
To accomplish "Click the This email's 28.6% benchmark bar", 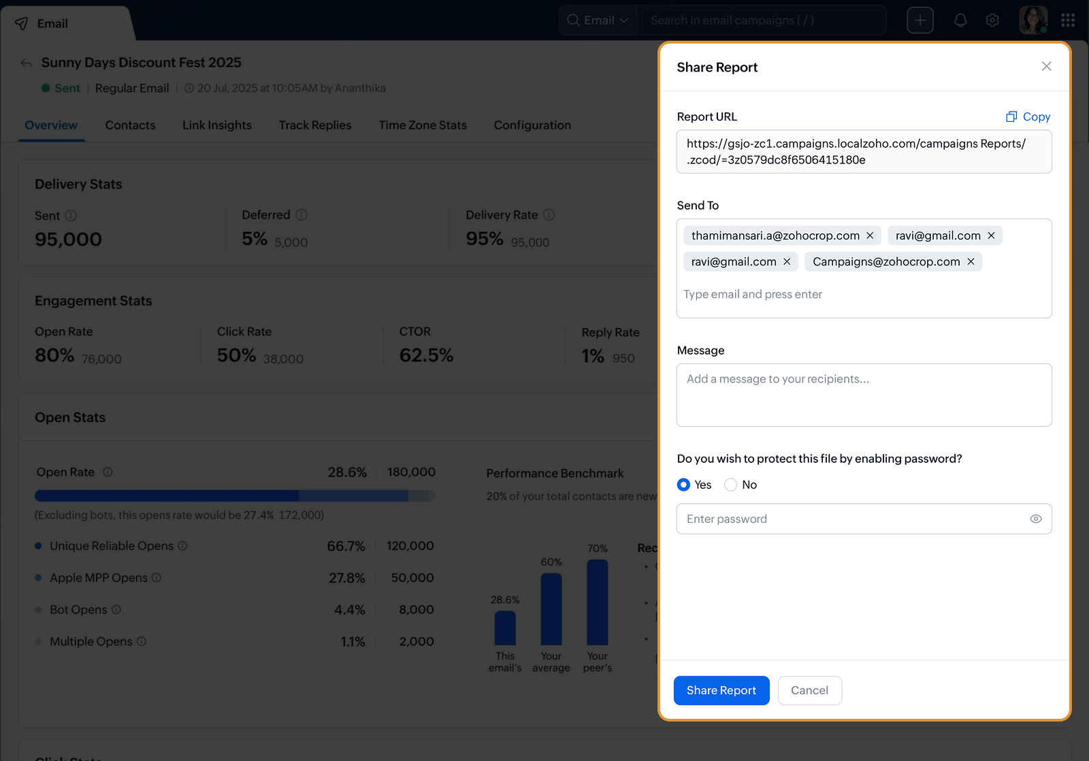I will pos(505,628).
